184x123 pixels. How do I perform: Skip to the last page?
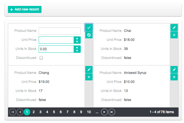coord(112,112)
